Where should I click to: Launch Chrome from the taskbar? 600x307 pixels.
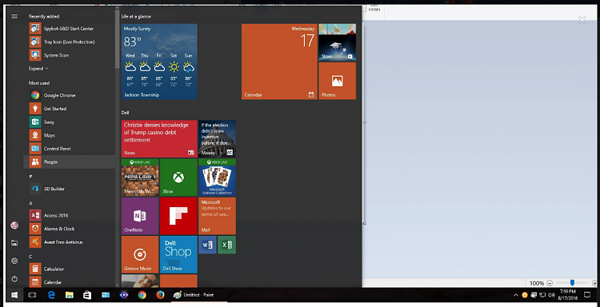click(142, 295)
